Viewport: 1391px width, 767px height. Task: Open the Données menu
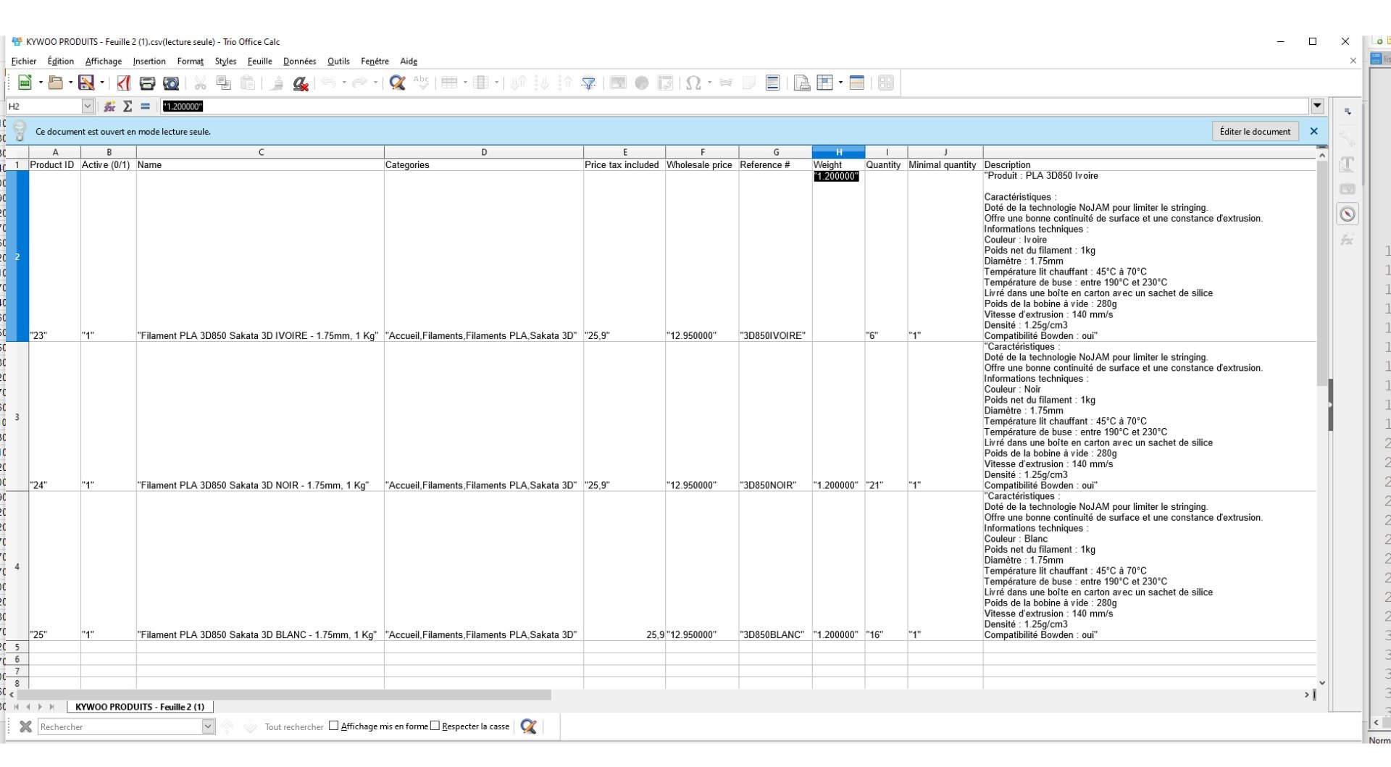click(299, 62)
